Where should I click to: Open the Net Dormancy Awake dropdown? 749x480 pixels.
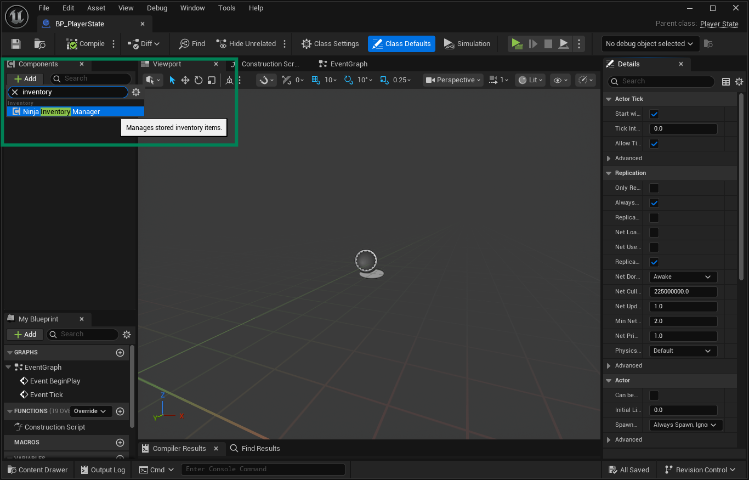(x=683, y=276)
